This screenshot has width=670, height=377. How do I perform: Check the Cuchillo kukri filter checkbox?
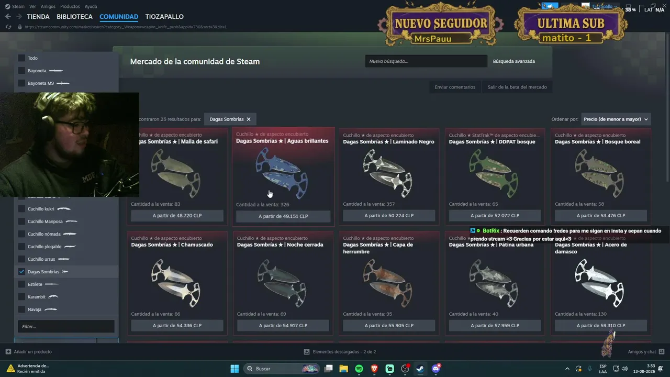point(21,209)
